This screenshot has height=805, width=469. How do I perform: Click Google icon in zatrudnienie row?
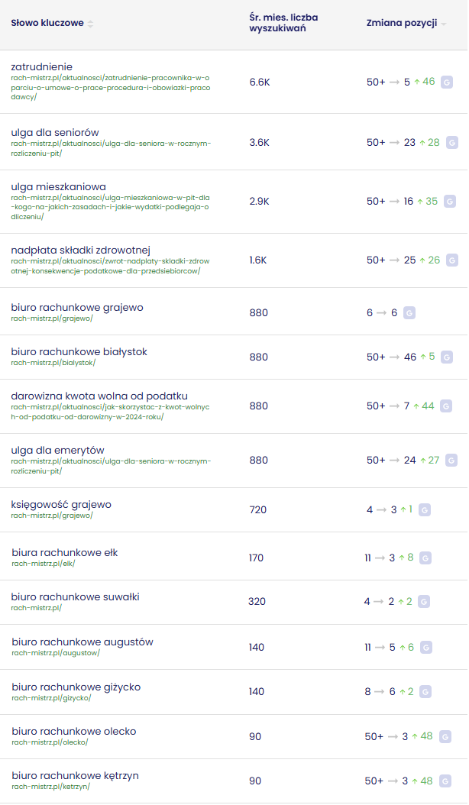point(447,82)
